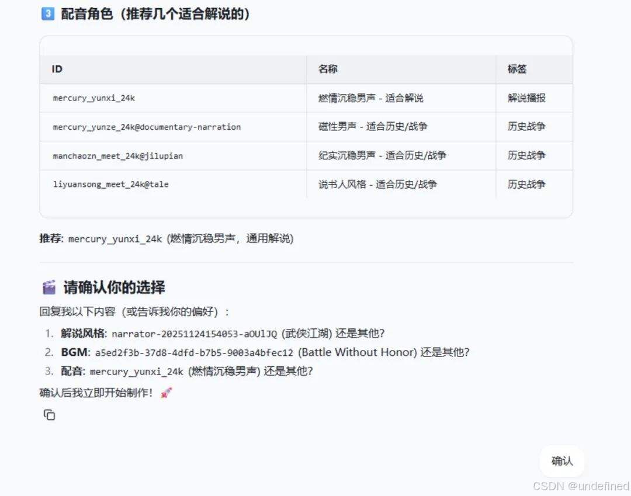Click the BGM id a5ed2f3b-37d8-4dfd-b7b5-9003a4bfec12
The width and height of the screenshot is (631, 496).
pyautogui.click(x=194, y=353)
